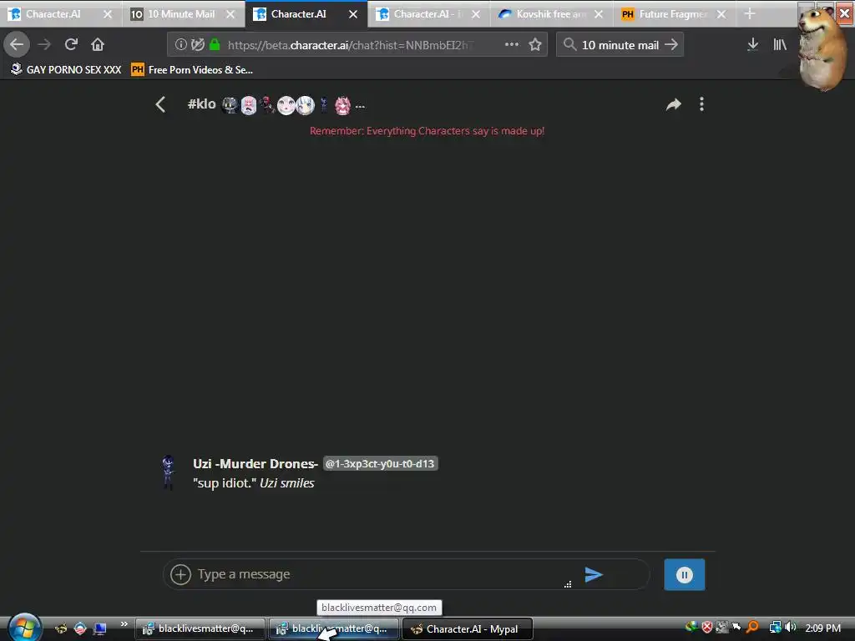Image resolution: width=855 pixels, height=641 pixels.
Task: Close the 10 Minute Mail tab
Action: point(230,14)
